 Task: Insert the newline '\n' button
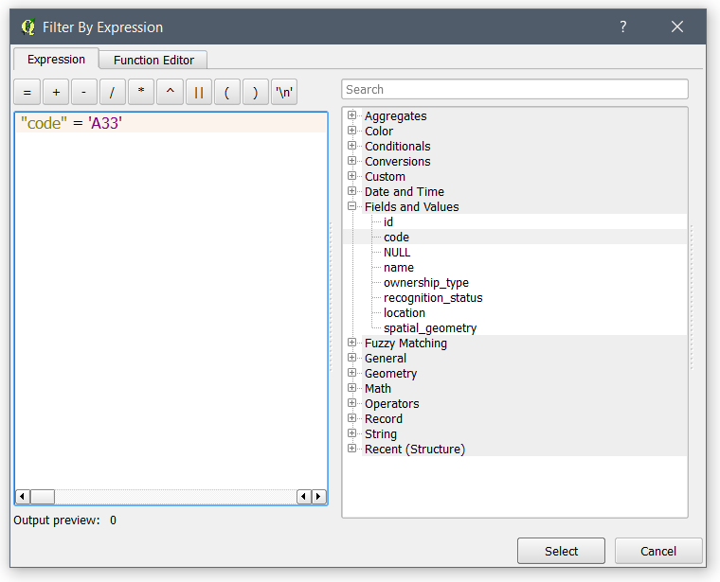[x=284, y=93]
